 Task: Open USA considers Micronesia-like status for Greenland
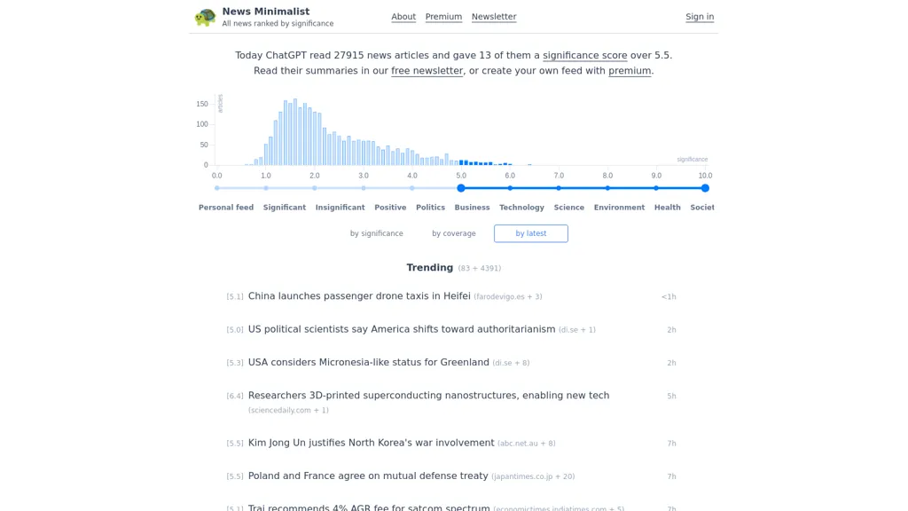tap(368, 362)
